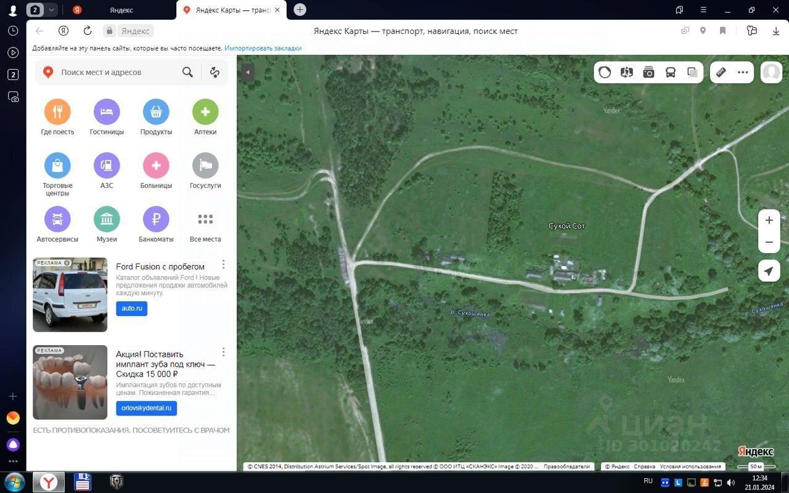Toggle street panoramas layer on map
The height and width of the screenshot is (493, 789).
point(627,72)
